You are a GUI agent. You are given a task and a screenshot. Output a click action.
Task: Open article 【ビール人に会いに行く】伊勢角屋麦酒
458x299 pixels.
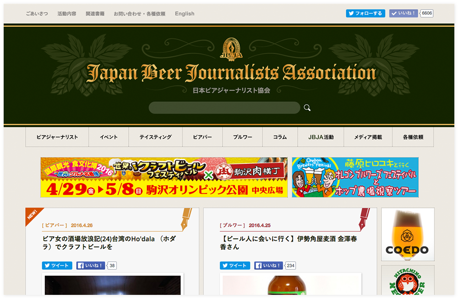288,243
